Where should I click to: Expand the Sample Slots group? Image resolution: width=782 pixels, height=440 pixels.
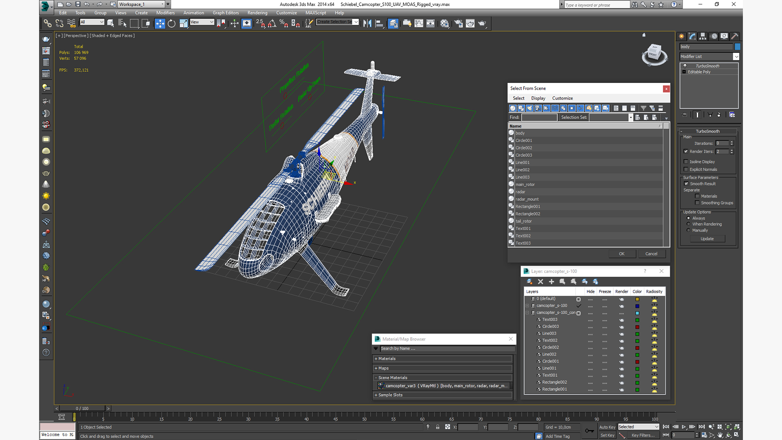click(x=376, y=395)
